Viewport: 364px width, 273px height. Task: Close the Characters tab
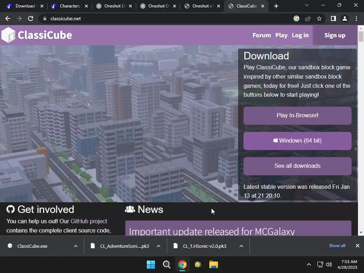[86, 6]
